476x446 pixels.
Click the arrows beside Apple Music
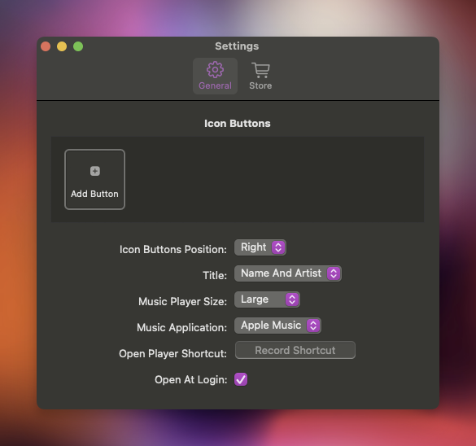pyautogui.click(x=313, y=326)
